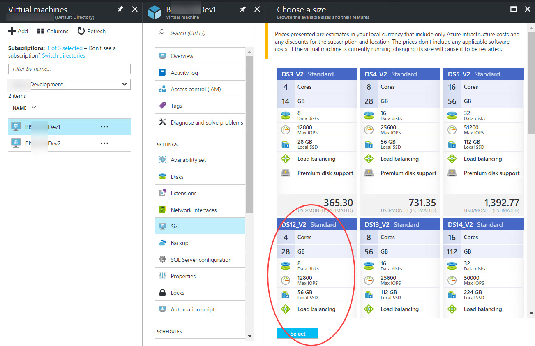Open the Overview menu item
This screenshot has height=346, width=535.
coord(200,56)
